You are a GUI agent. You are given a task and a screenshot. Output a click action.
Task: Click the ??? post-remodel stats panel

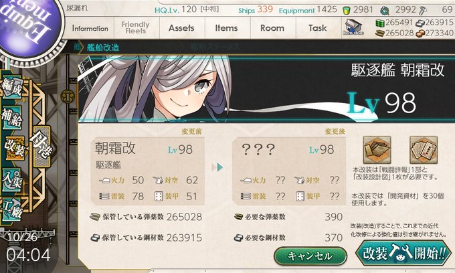[x=289, y=171]
